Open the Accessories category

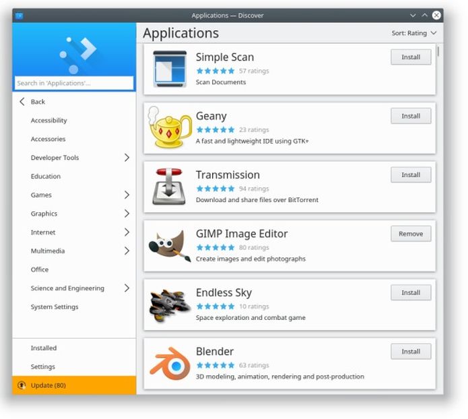click(x=74, y=139)
